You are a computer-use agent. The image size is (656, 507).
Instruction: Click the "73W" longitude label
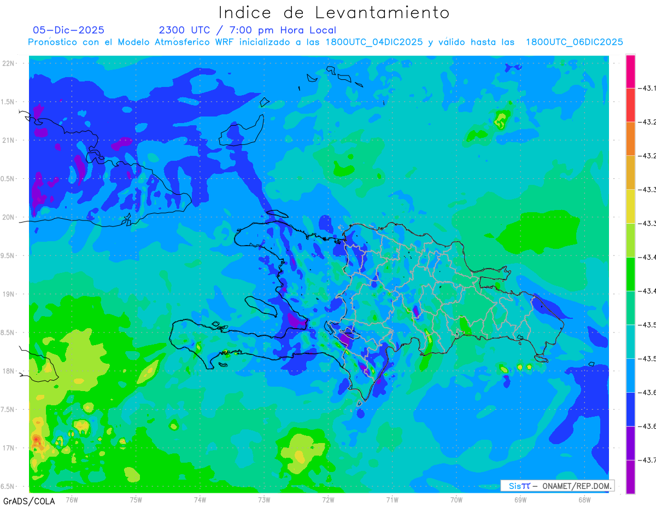(264, 500)
